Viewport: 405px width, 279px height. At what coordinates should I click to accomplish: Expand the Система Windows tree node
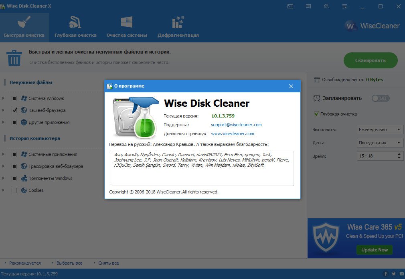point(3,98)
